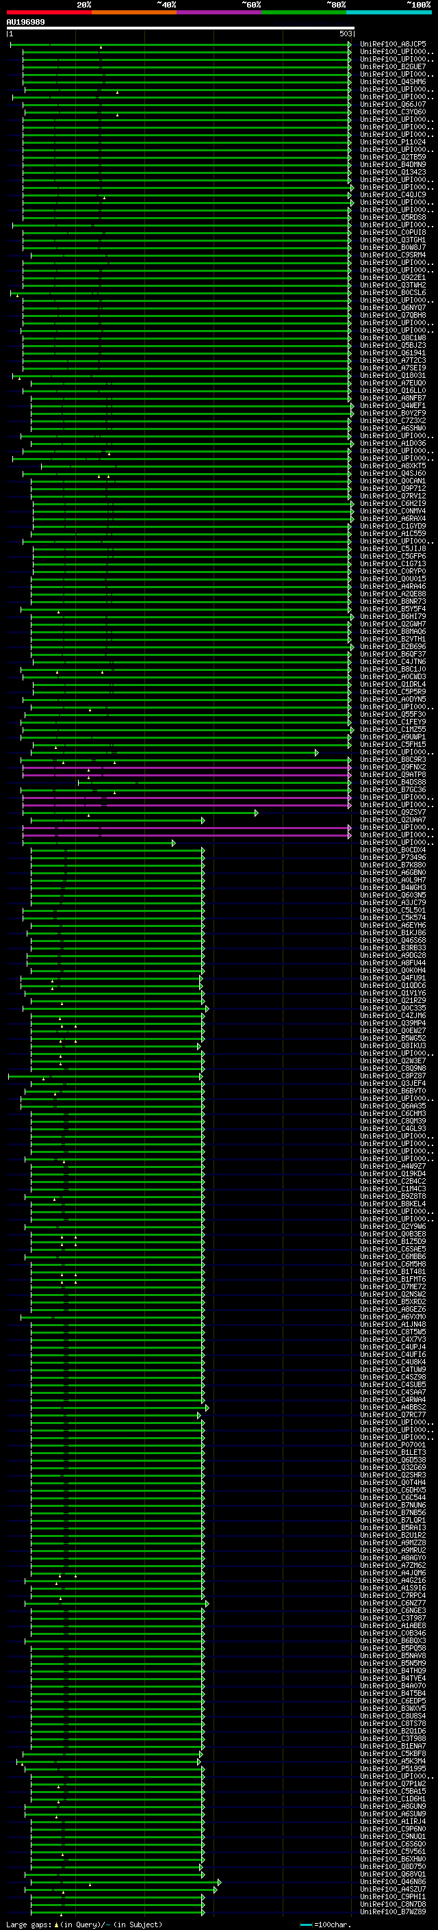
Task: Select label UniRef100_B7GC36
Action: tap(393, 789)
